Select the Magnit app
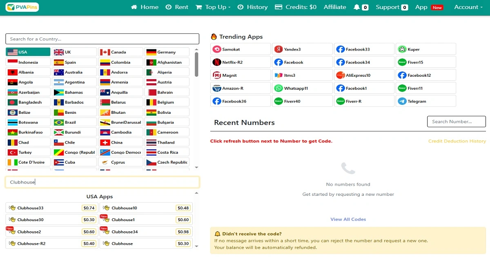The image size is (490, 257). [241, 75]
